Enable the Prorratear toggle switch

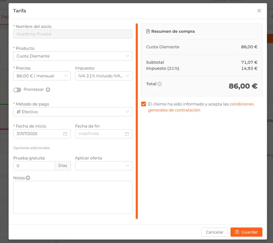coord(17,90)
